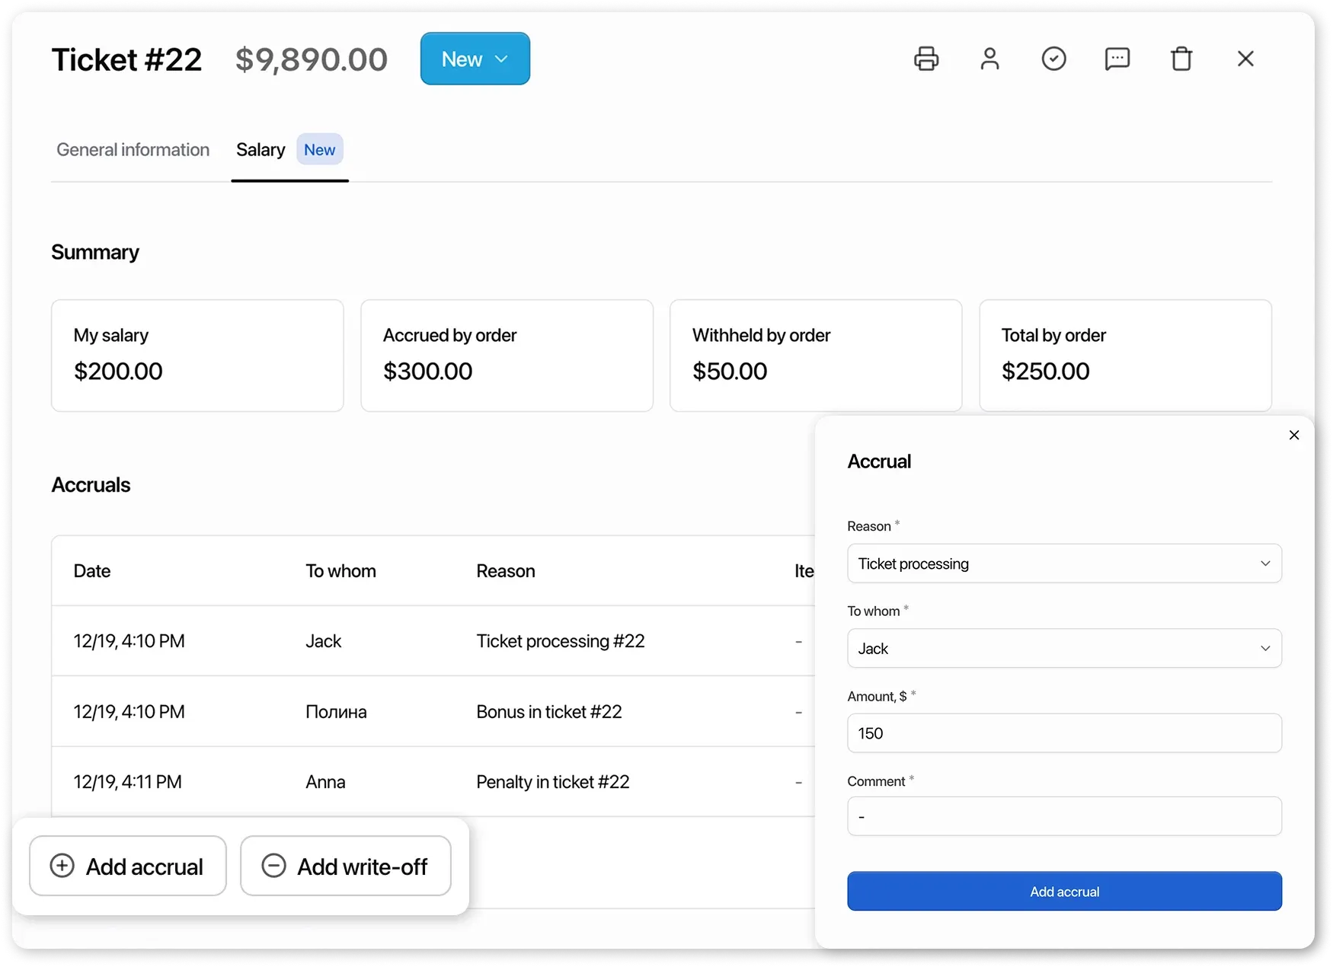Close the Ticket #22 view
Viewport: 1333px width, 967px height.
tap(1245, 59)
